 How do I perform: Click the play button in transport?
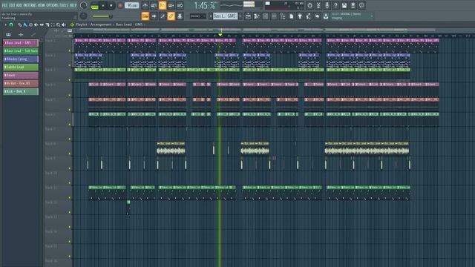point(103,5)
